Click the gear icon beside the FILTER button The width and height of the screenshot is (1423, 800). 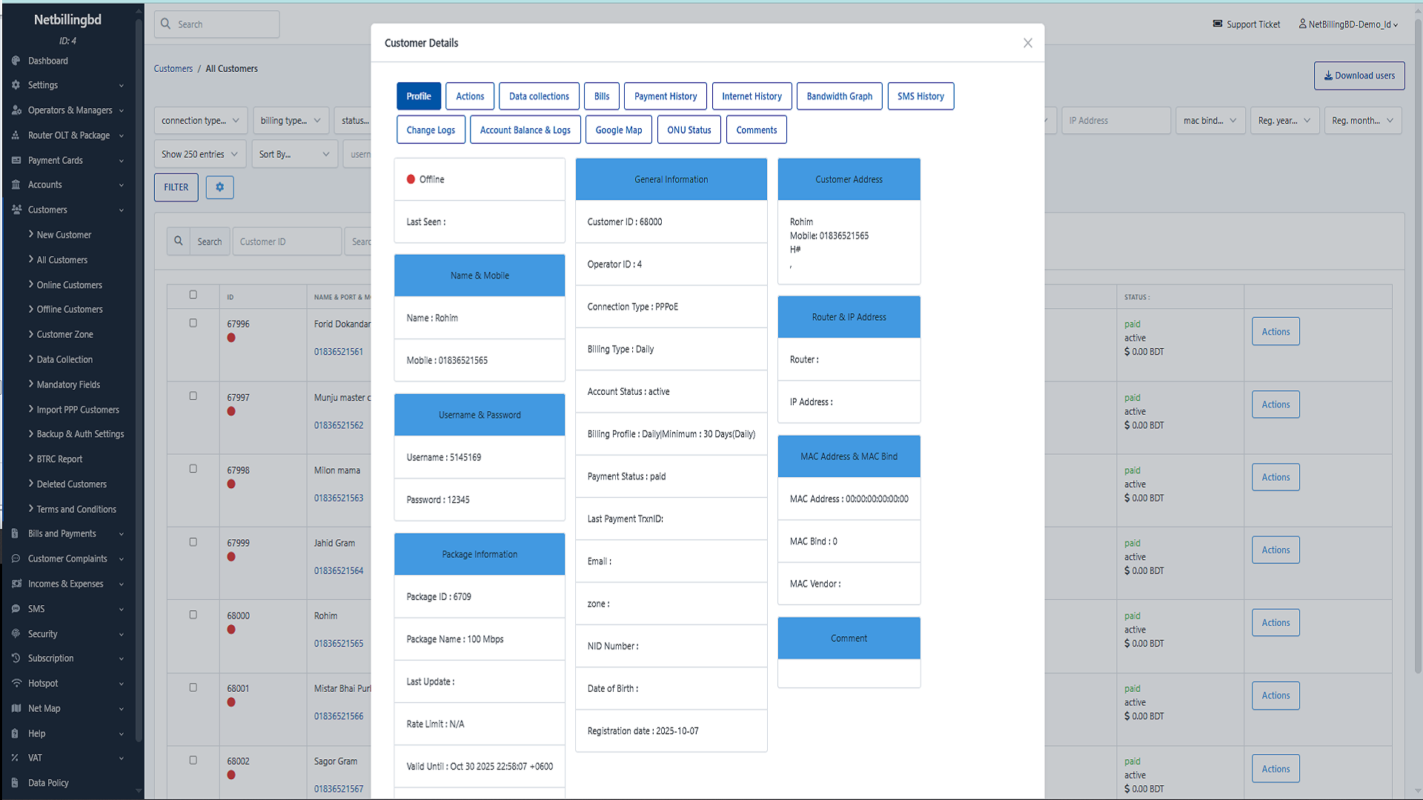point(219,187)
